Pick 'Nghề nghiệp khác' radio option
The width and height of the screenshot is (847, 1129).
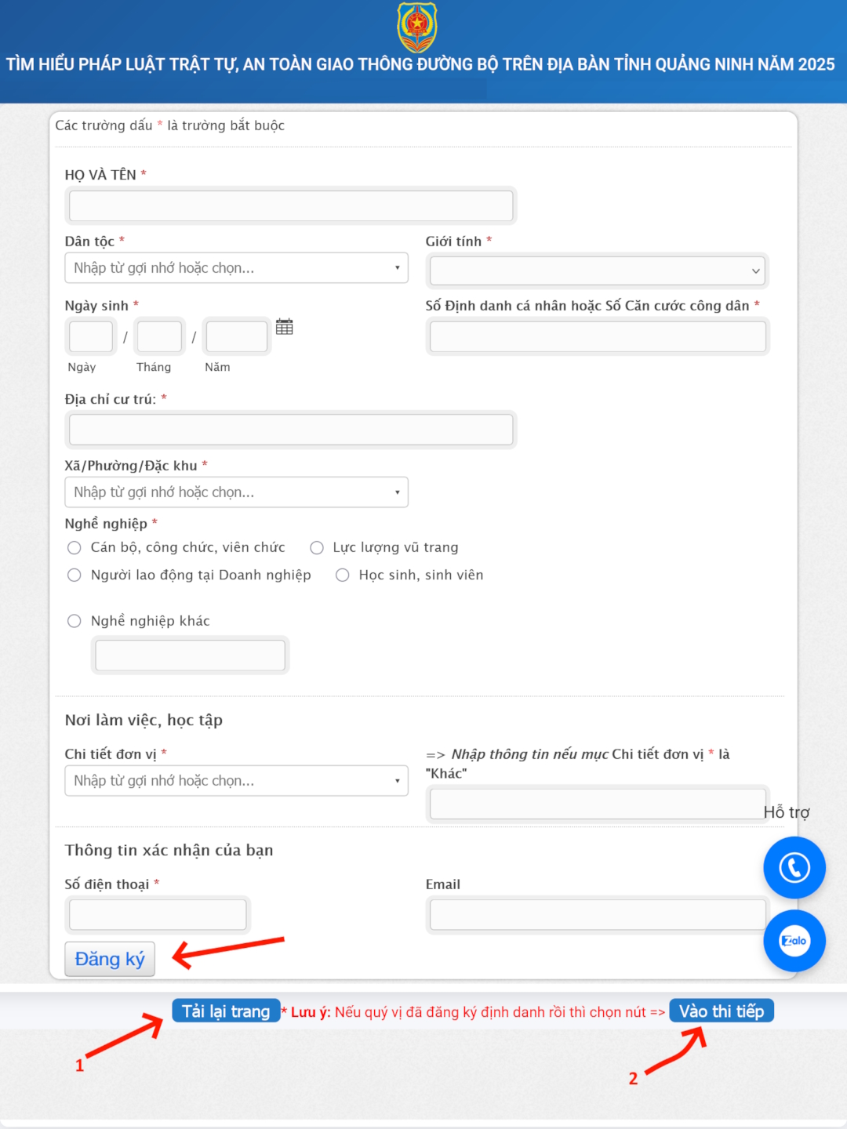click(75, 621)
